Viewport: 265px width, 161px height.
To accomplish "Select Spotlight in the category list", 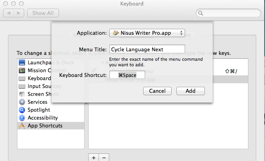I will coord(51,110).
